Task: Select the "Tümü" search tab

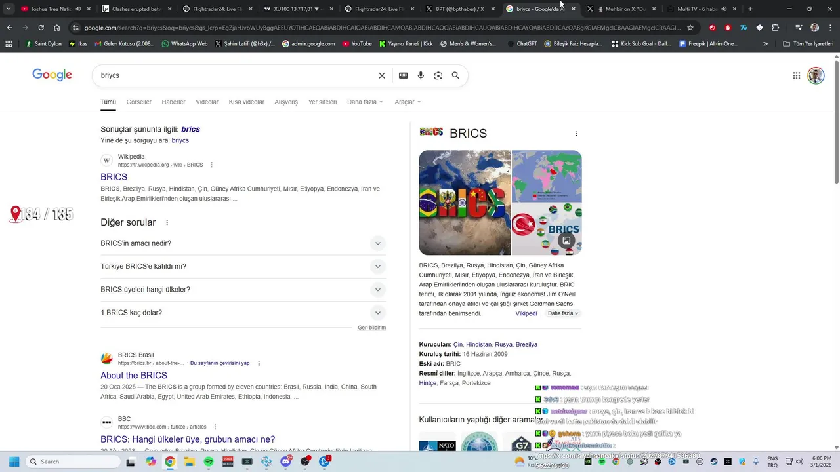Action: (108, 102)
